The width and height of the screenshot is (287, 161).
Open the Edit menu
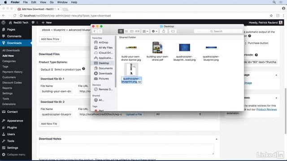pyautogui.click(x=34, y=2)
